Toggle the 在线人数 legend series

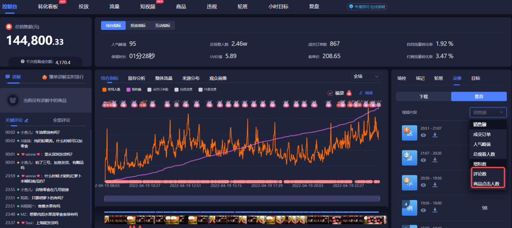pos(111,89)
